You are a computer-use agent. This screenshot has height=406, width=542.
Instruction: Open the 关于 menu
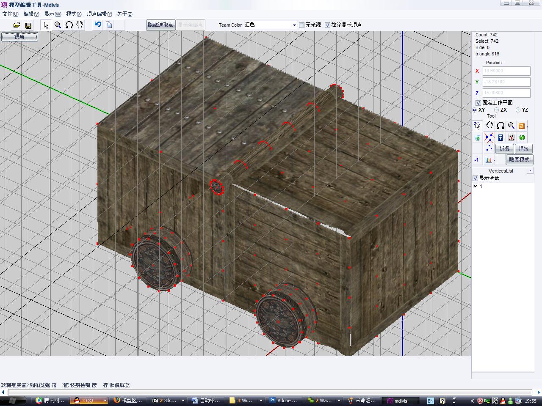[x=124, y=14]
